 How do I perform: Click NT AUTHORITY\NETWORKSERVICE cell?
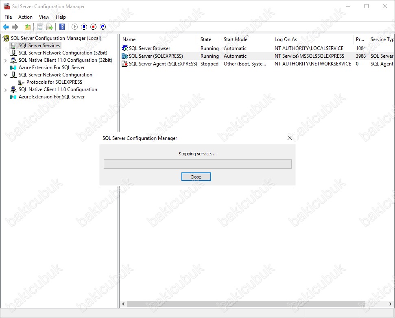coord(313,64)
